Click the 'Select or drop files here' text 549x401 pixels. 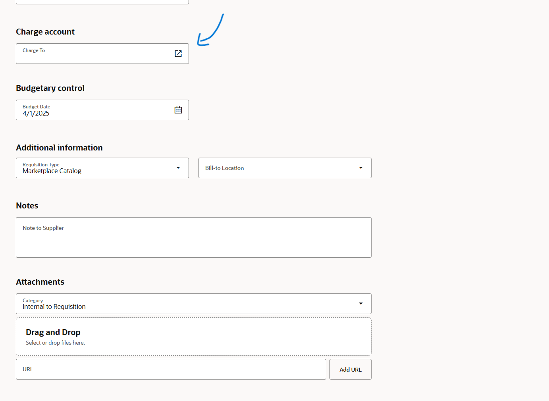point(55,343)
